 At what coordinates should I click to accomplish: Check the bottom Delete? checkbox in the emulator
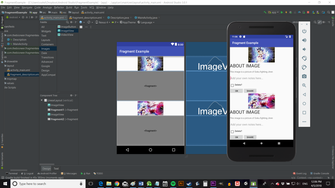tap(232, 131)
